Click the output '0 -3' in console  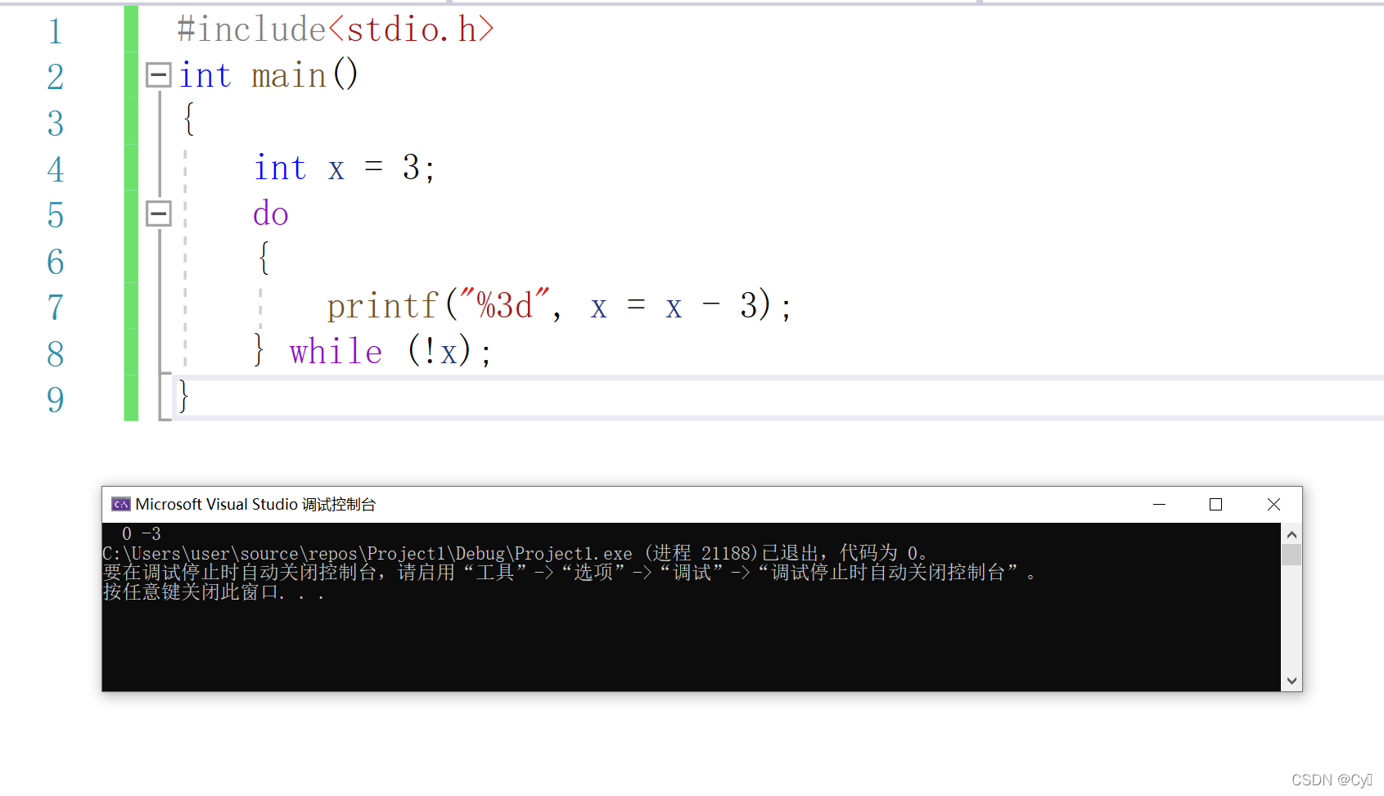pos(142,534)
